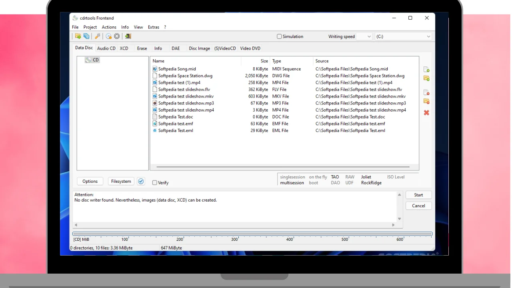Screen dimensions: 512x288
Task: Click the add folder icon
Action: (426, 78)
